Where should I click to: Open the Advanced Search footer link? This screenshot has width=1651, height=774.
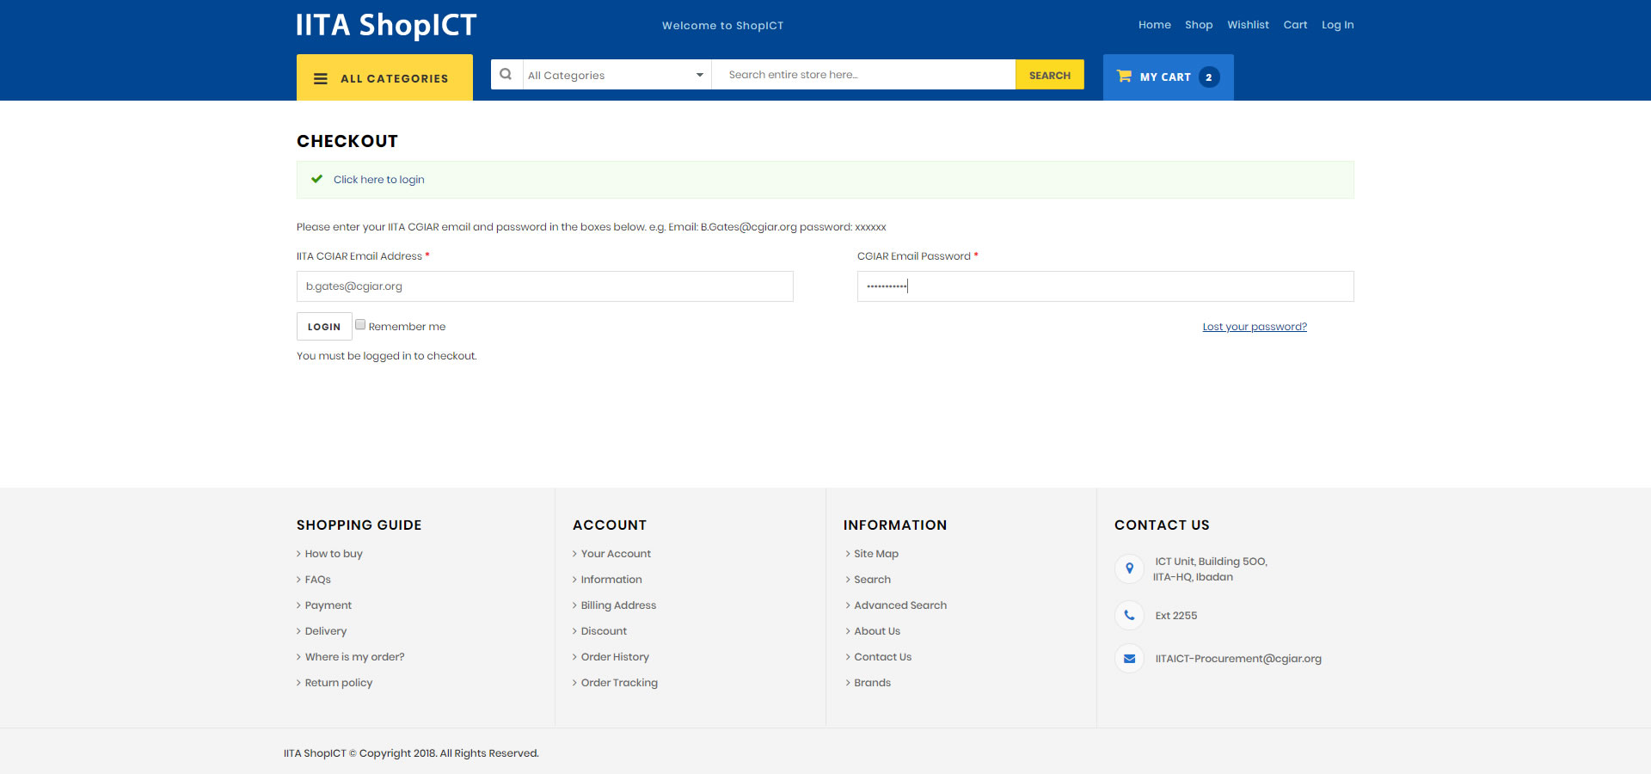click(900, 605)
